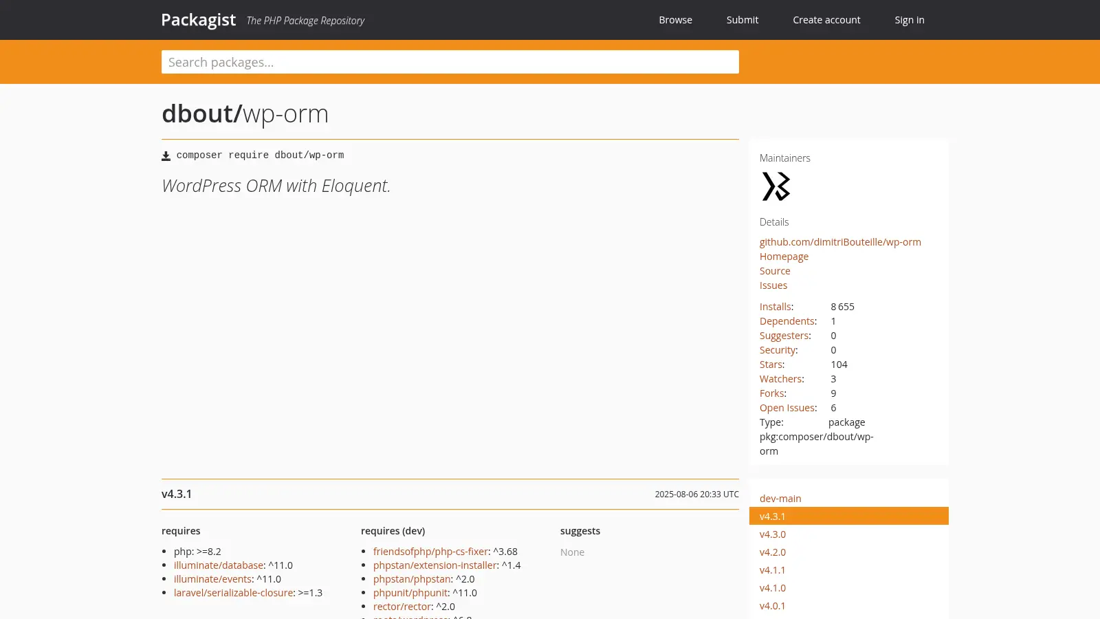Open the Issues link in Details
Image resolution: width=1100 pixels, height=619 pixels.
773,285
